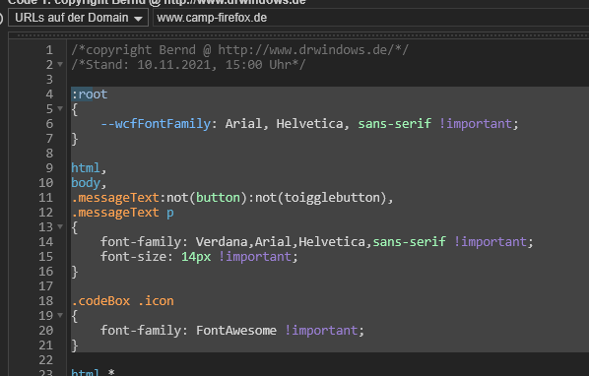Collapse the :root block at line 5
The width and height of the screenshot is (589, 376).
coord(60,108)
